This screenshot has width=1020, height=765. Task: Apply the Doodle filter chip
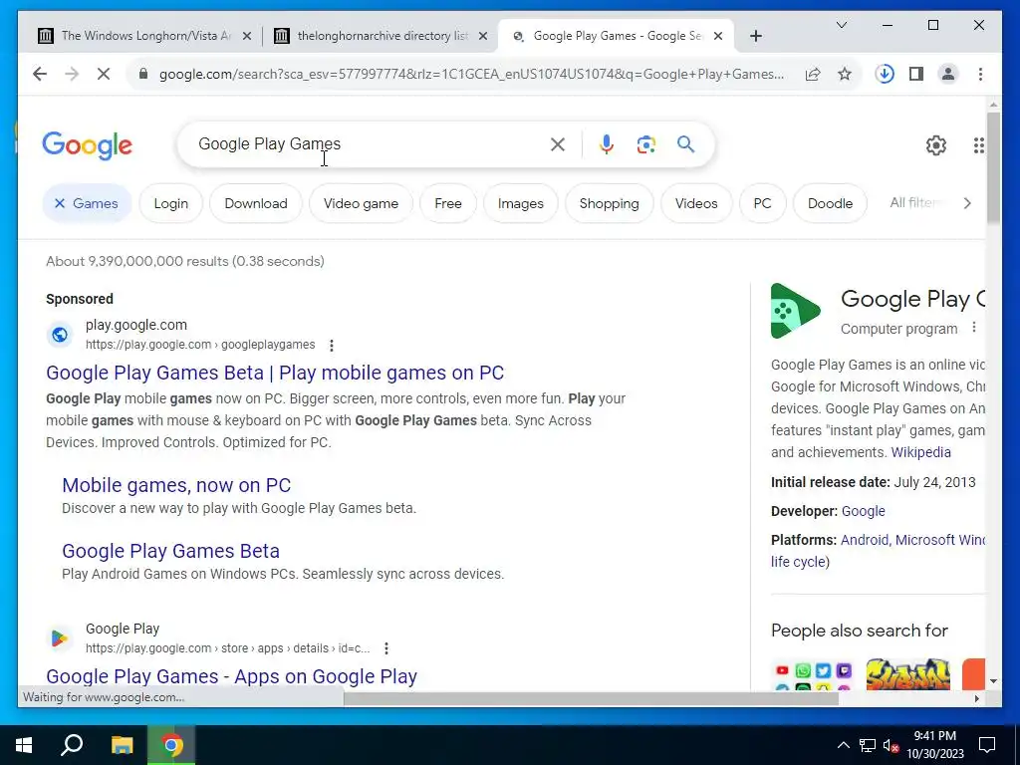[830, 203]
